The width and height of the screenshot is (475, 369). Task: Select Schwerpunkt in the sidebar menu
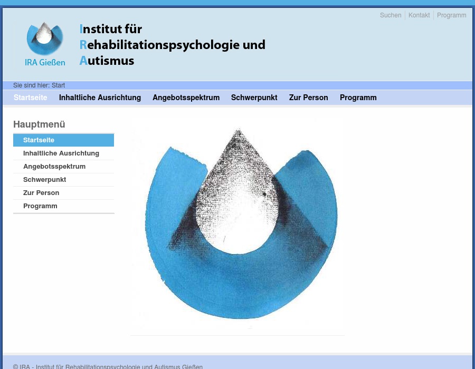click(x=44, y=179)
